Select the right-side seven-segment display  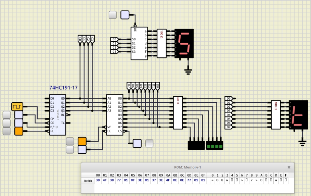tap(298, 115)
